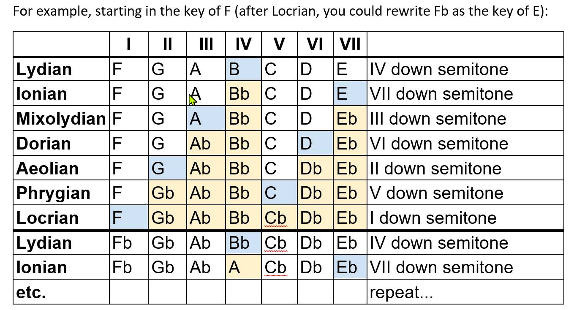The image size is (574, 310).
Task: Click the Aeolian row label
Action: click(47, 168)
